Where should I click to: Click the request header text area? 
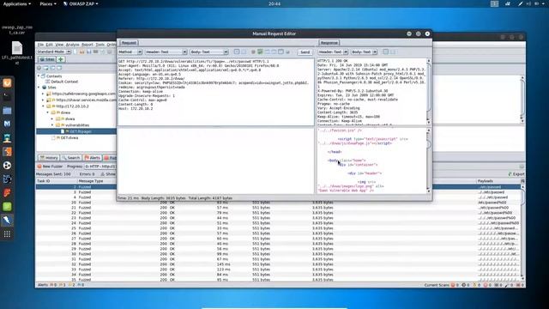click(x=215, y=92)
